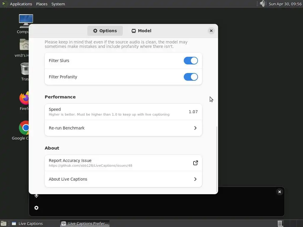
Task: Open the Report Accuracy Issue link
Action: click(123, 163)
